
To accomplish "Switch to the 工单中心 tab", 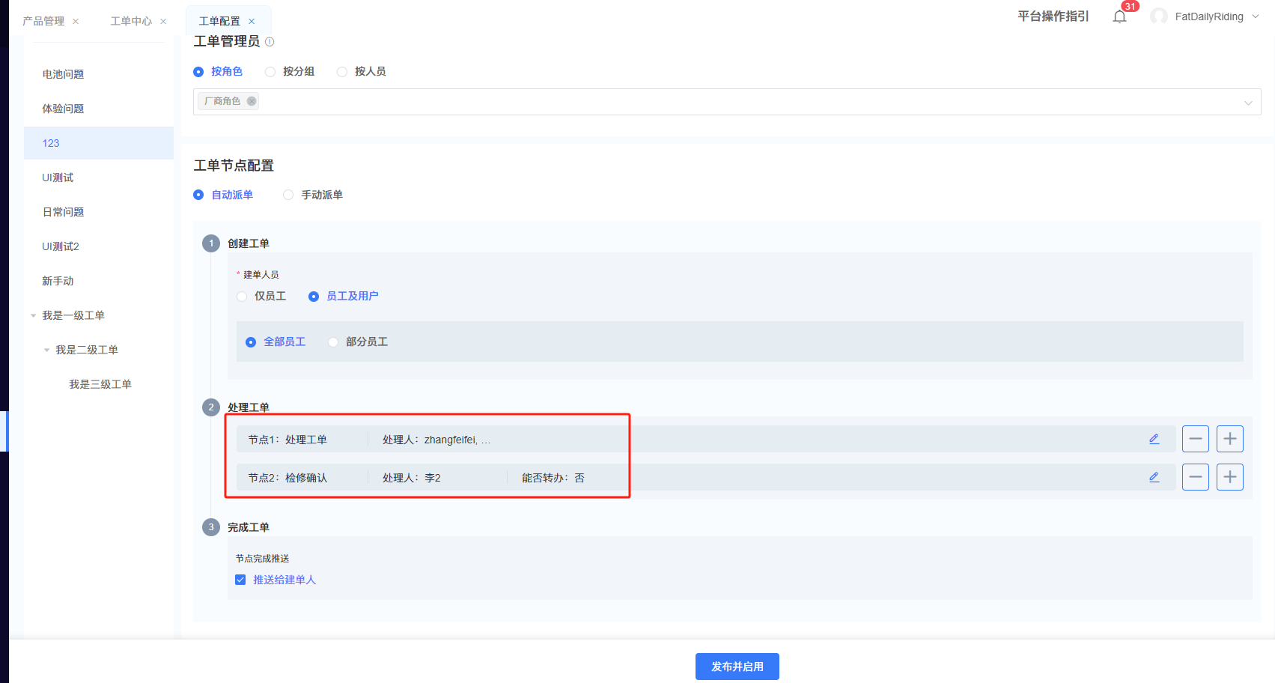I will [x=131, y=21].
